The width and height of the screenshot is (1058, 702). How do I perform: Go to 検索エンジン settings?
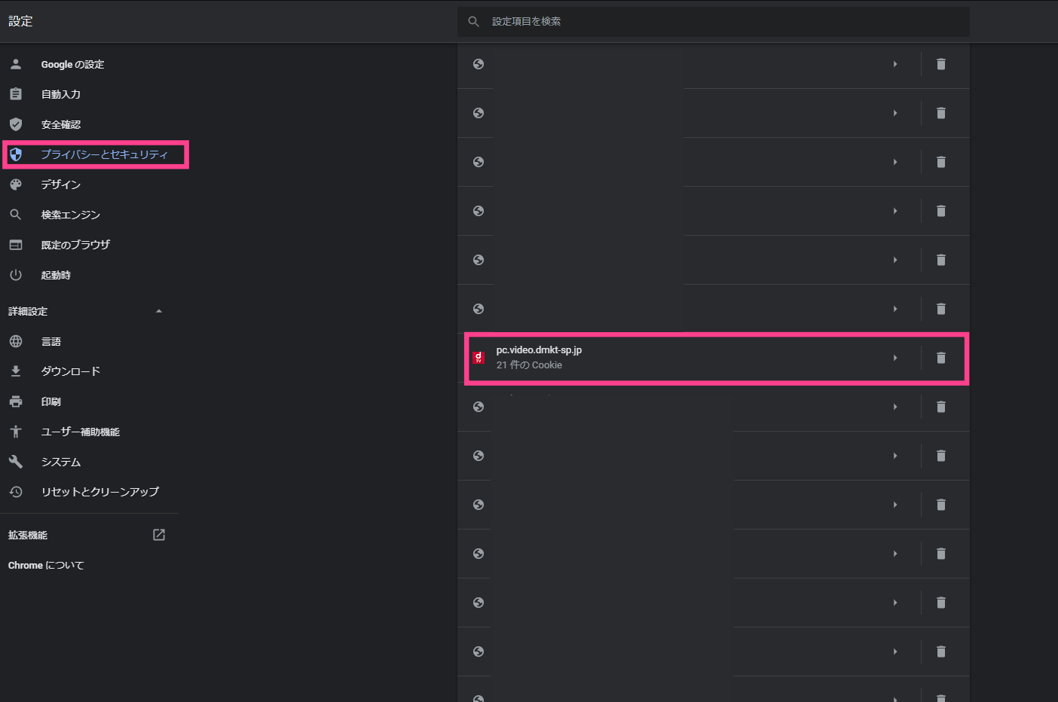click(70, 215)
